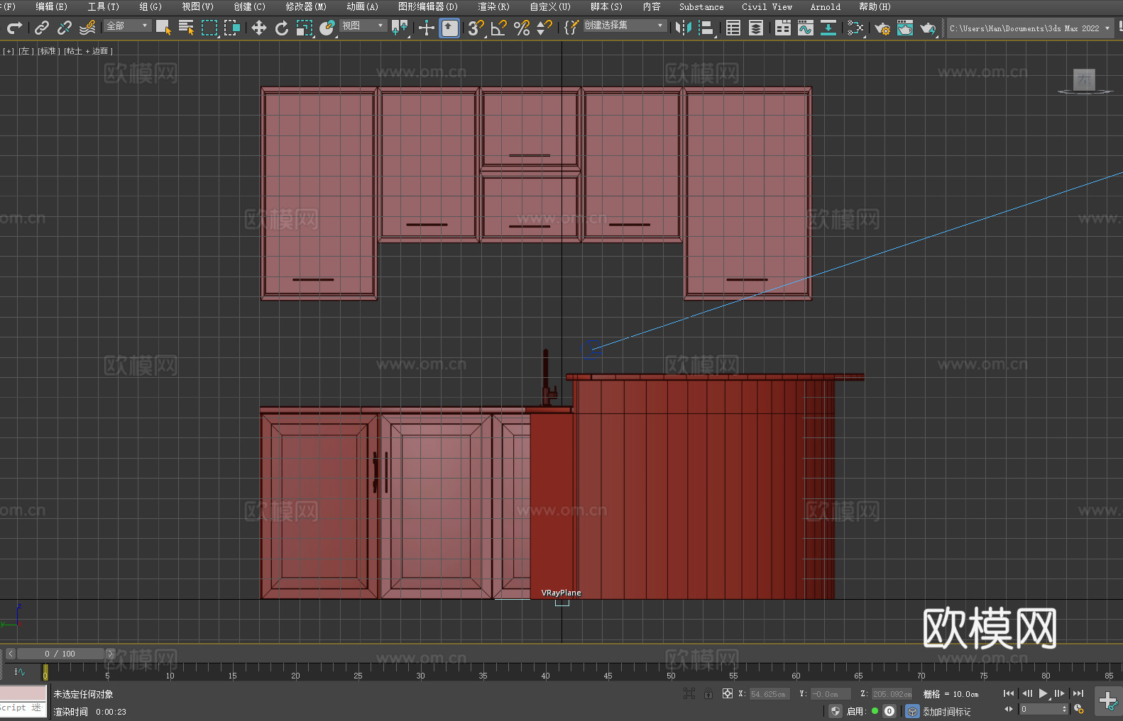Screen dimensions: 1123x721
Task: Toggle Select and Manipulate crosshair icon
Action: (427, 28)
